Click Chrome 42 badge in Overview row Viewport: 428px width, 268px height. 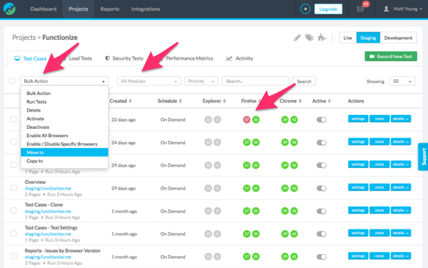(x=294, y=188)
